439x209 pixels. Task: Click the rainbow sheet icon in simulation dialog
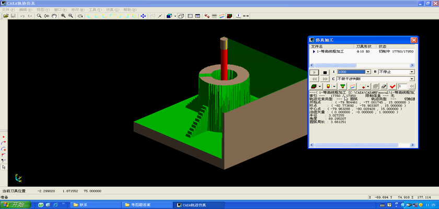coord(352,86)
